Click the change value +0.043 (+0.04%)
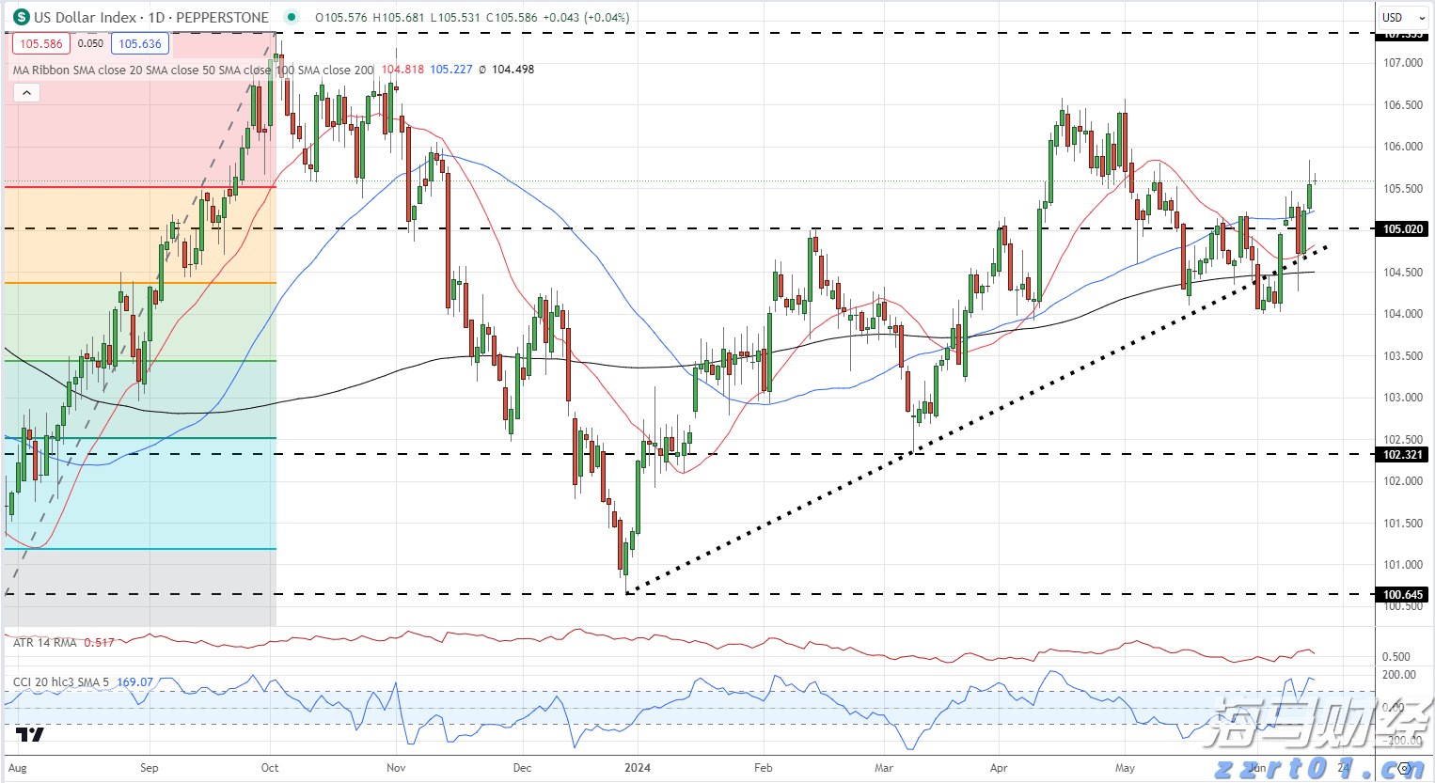 [x=586, y=17]
